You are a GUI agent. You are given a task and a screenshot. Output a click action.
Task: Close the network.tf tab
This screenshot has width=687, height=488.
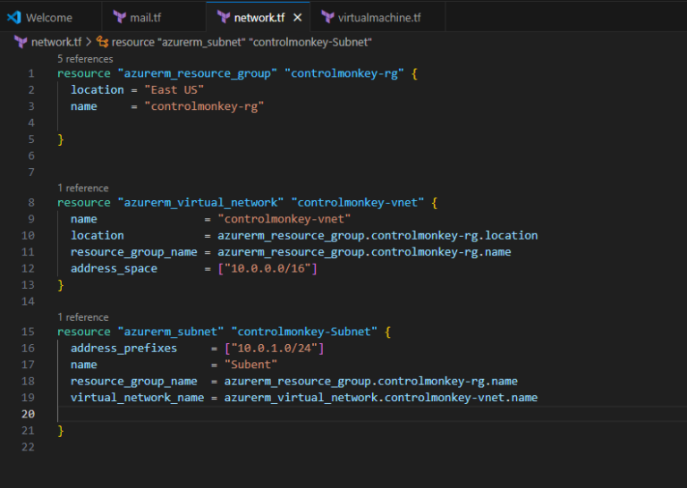[298, 18]
